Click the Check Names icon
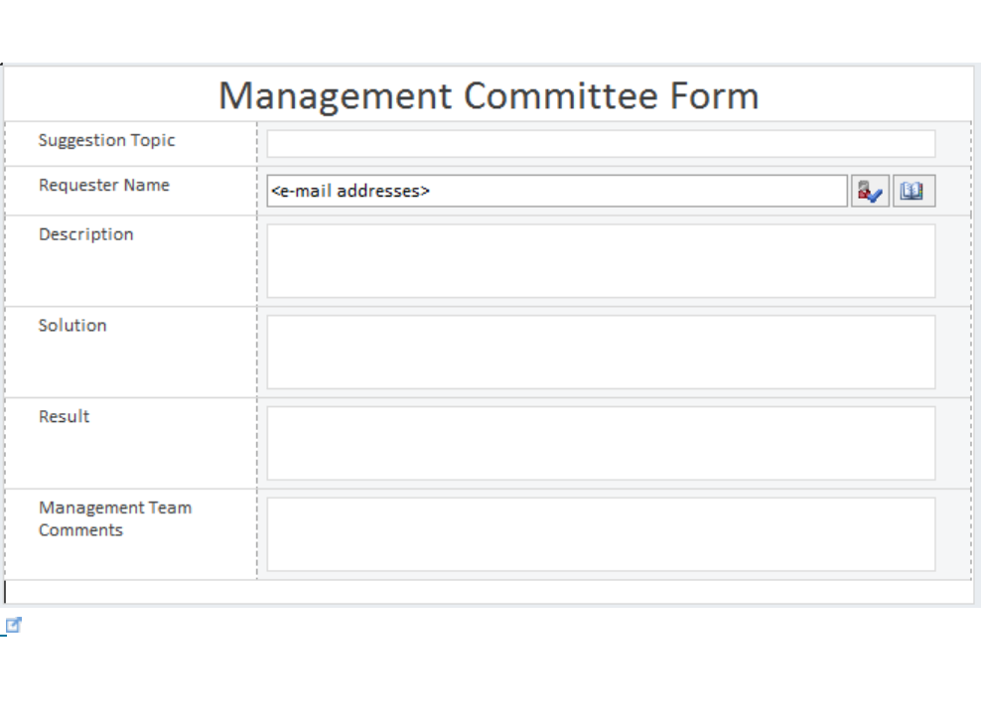Viewport: 981px width, 728px height. click(x=870, y=192)
